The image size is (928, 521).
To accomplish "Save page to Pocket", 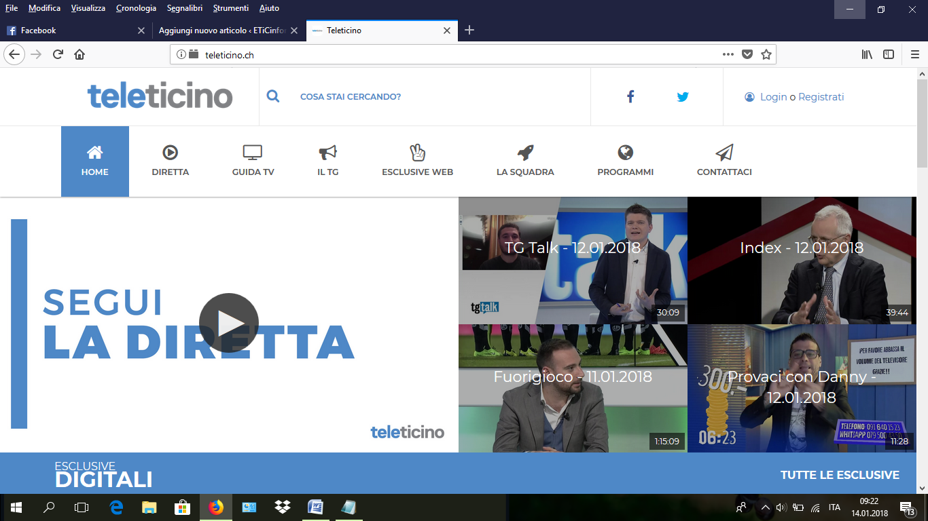I will coord(747,54).
